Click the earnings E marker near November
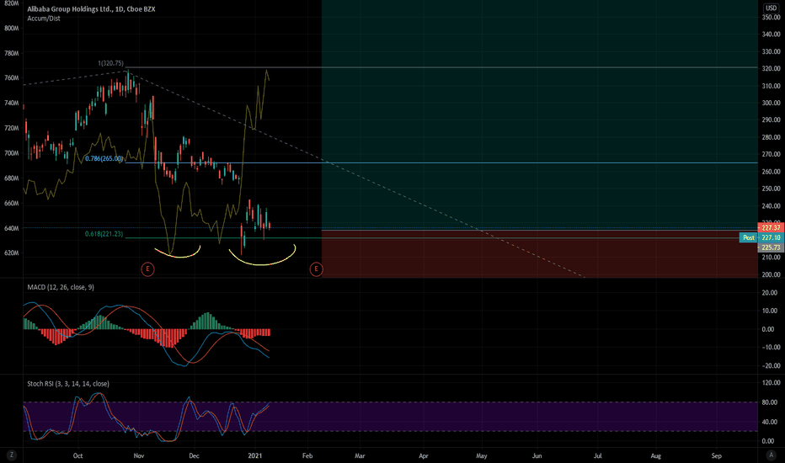Image resolution: width=785 pixels, height=463 pixels. tap(147, 269)
